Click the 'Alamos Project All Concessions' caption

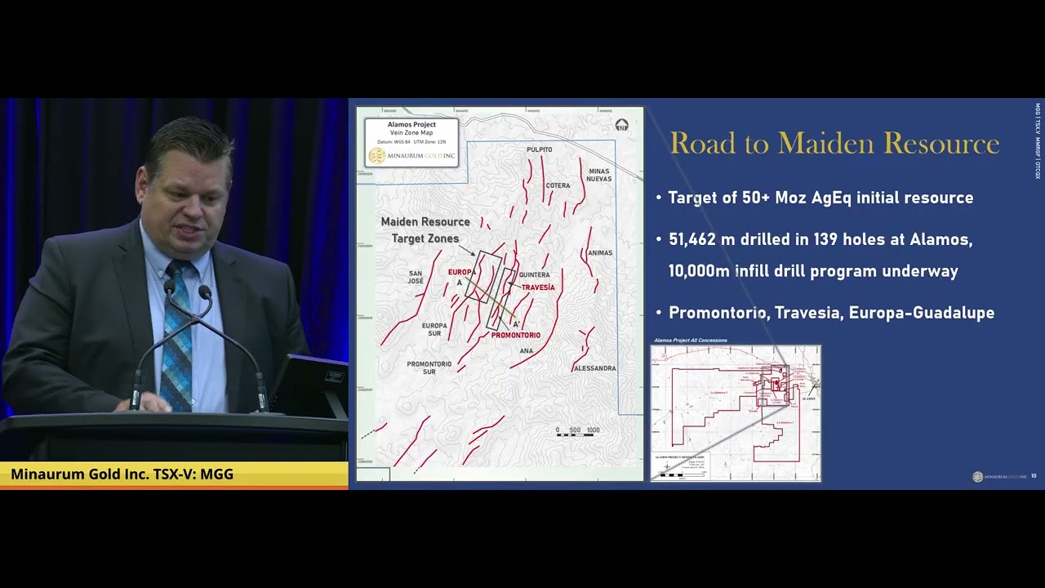point(691,340)
